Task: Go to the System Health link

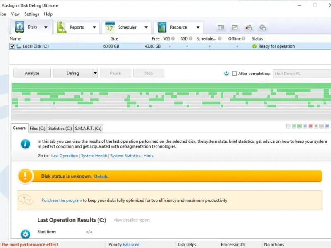Action: tap(94, 156)
